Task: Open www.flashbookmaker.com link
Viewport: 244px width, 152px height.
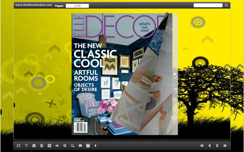Action: 33,5
